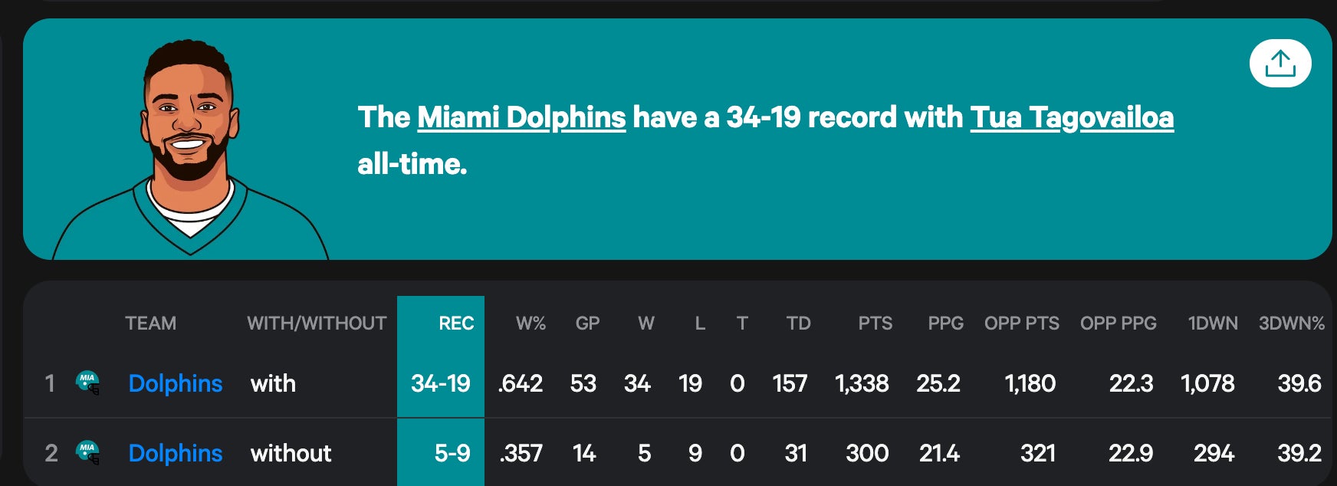The height and width of the screenshot is (486, 1337).
Task: Sort table by OPP PPG column header
Action: (1118, 323)
